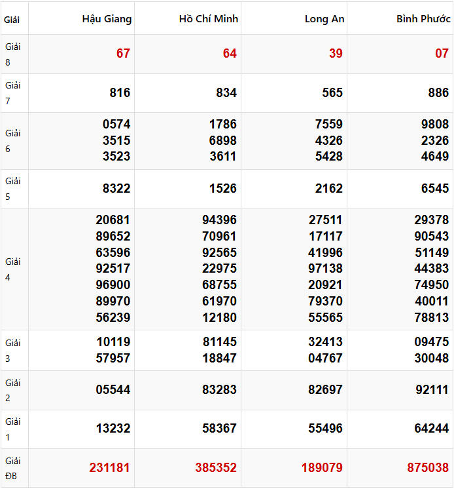Image resolution: width=454 pixels, height=489 pixels.
Task: Select Giải 8 red number 07
Action: coord(442,53)
